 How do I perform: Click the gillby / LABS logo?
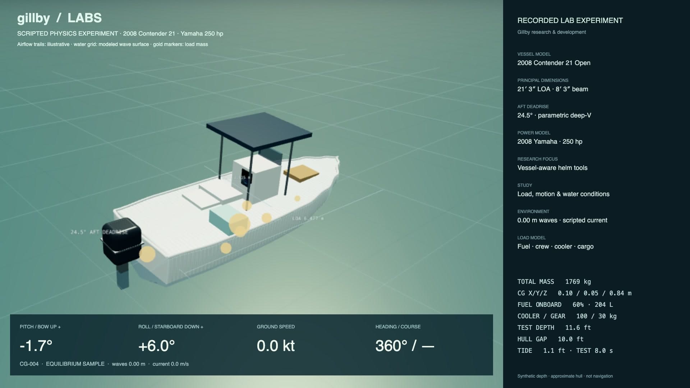(59, 18)
